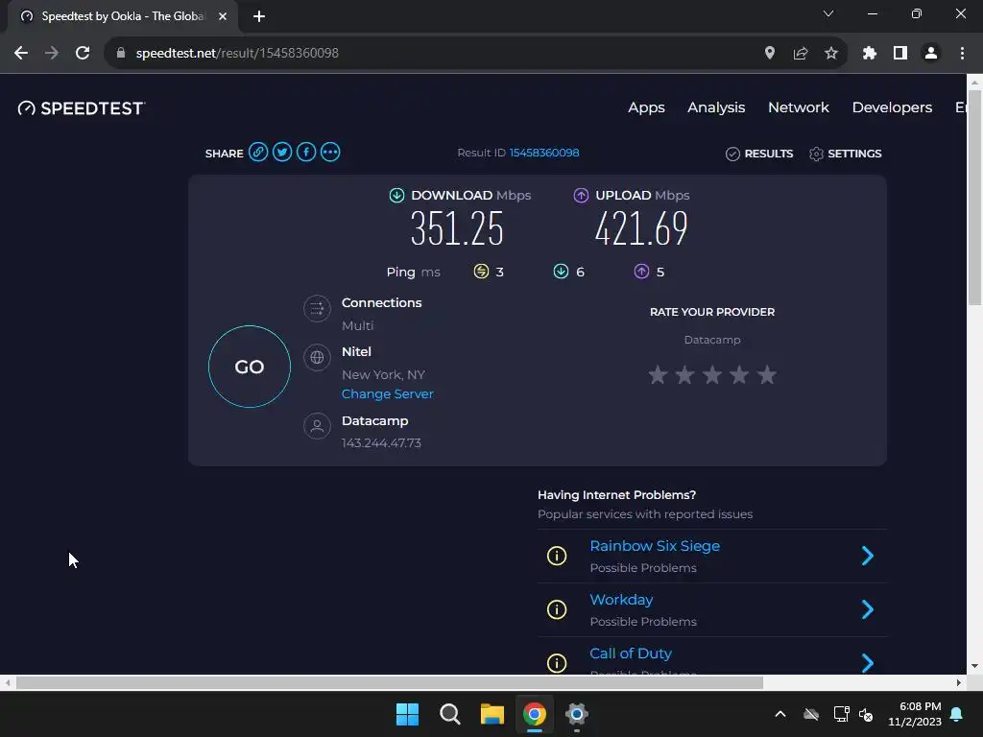Click the Datacamp user icon

(x=317, y=426)
